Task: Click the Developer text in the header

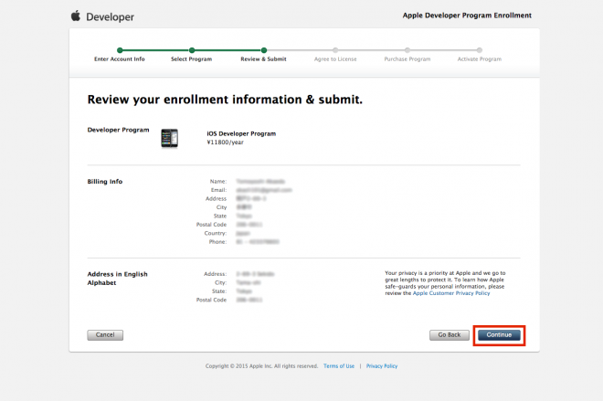Action: click(111, 16)
